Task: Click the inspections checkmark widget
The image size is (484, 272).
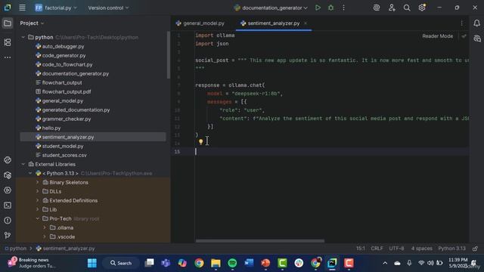Action: (x=464, y=36)
